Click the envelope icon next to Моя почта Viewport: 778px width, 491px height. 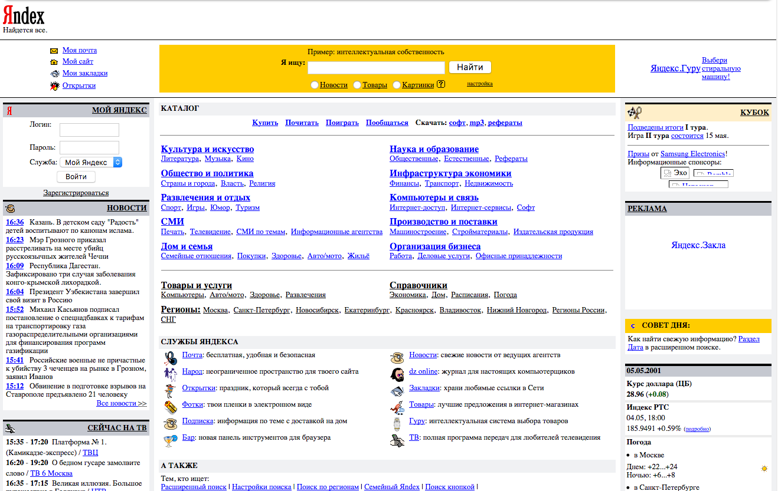54,51
